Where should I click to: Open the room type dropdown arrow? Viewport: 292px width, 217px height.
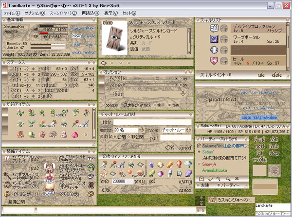click(188, 130)
